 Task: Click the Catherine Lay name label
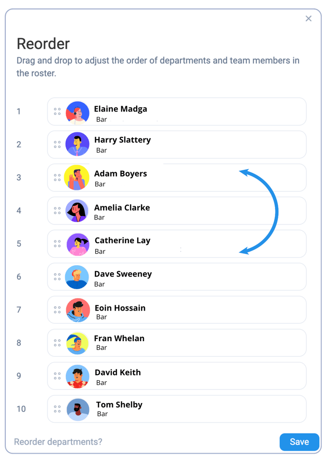(x=123, y=240)
